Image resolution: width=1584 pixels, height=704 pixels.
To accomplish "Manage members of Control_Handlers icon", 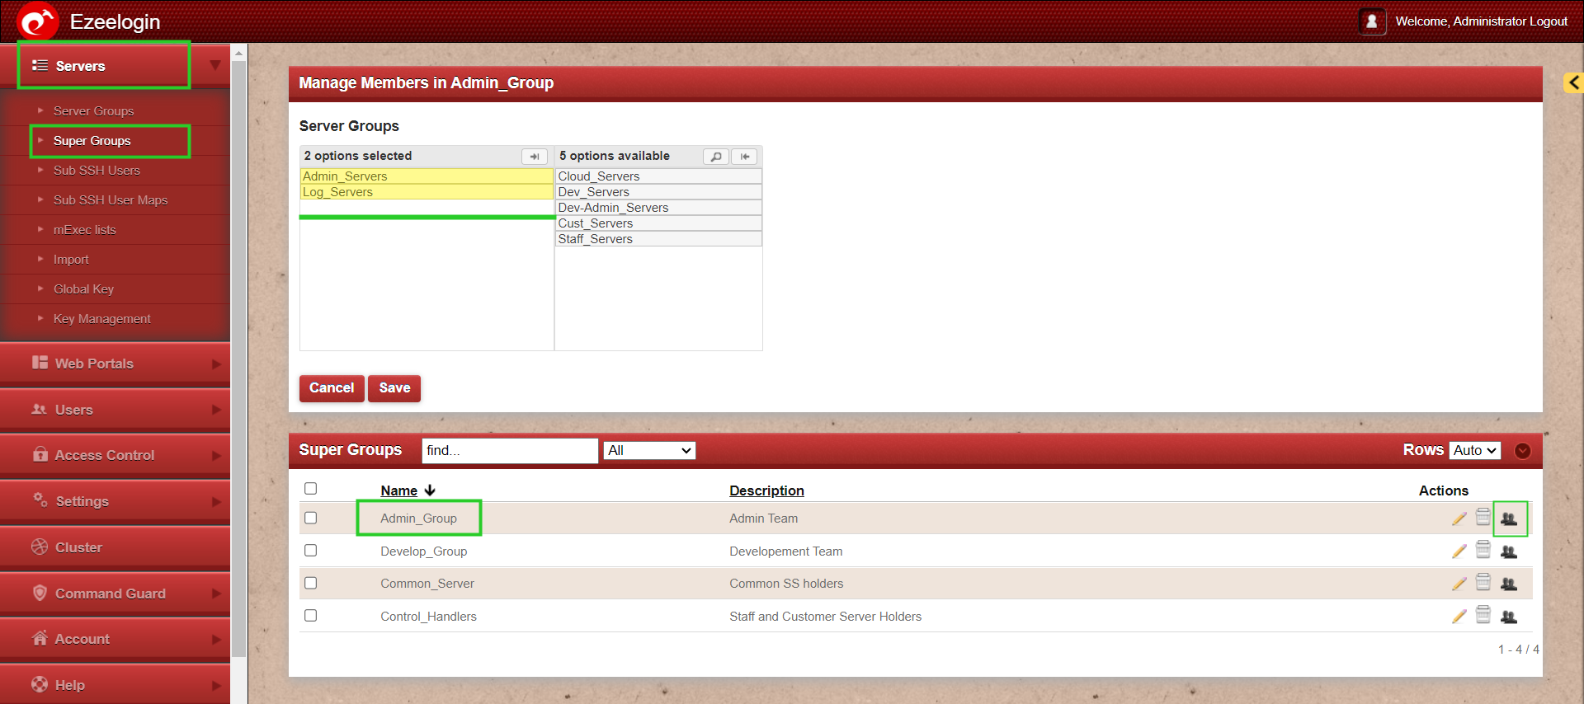I will coord(1509,617).
